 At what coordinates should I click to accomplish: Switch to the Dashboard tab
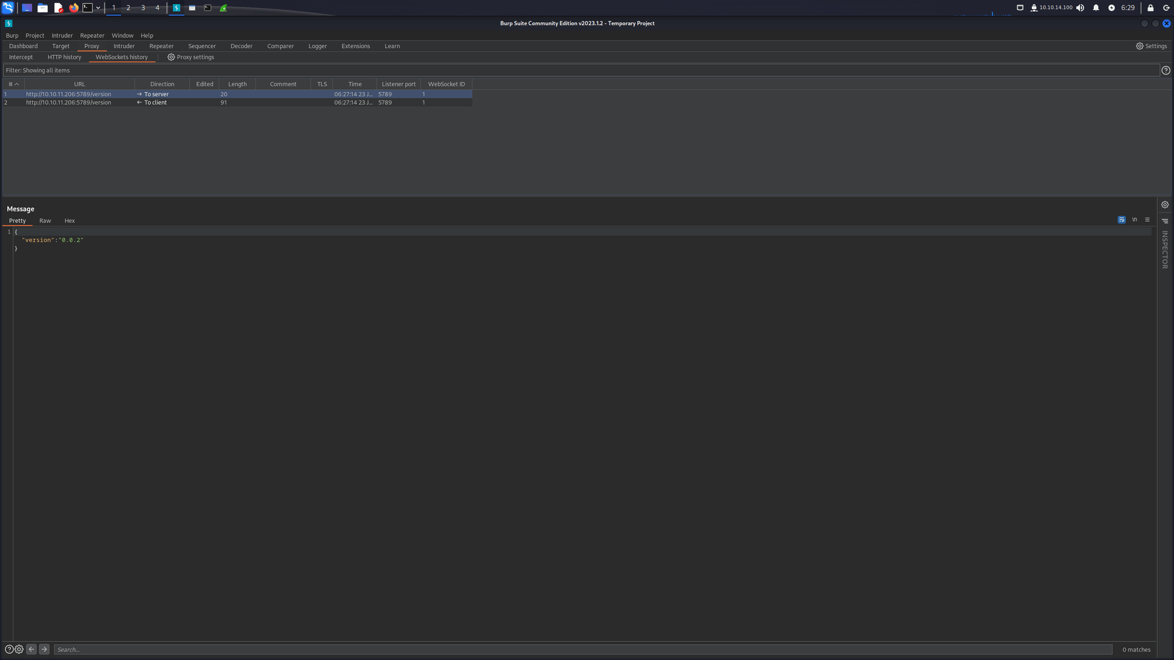(x=23, y=46)
